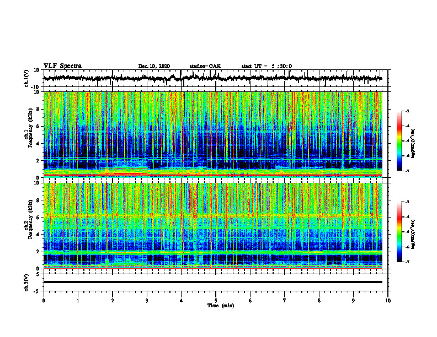Click time-axis tick label "10" at bottom right
This screenshot has width=437, height=337.
coord(388,301)
